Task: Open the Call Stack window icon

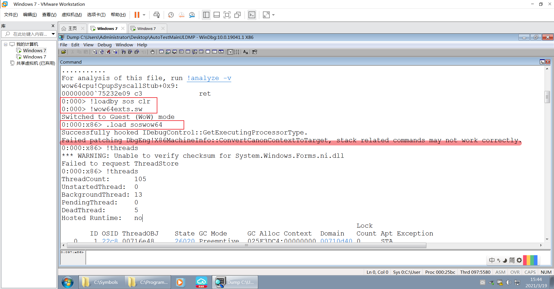Action: click(x=195, y=52)
